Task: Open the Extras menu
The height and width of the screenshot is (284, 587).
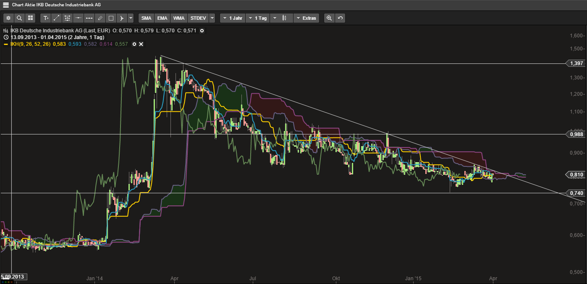Action: (306, 18)
